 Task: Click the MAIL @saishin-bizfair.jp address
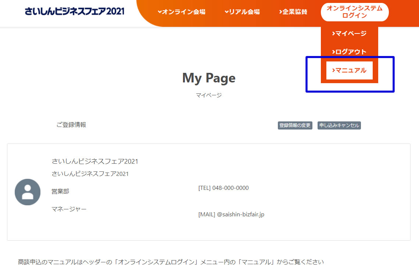coord(231,214)
